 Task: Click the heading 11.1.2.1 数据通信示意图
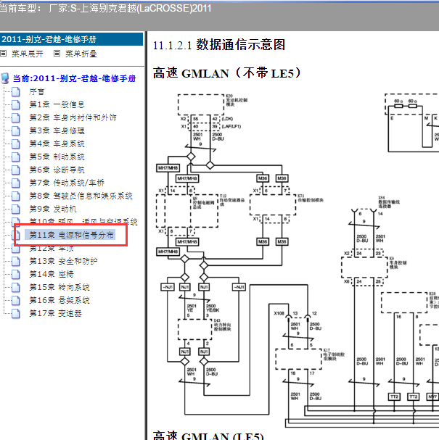tap(219, 45)
